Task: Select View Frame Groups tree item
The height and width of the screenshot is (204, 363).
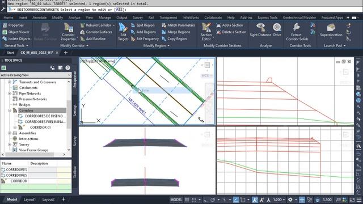Action: (x=33, y=150)
